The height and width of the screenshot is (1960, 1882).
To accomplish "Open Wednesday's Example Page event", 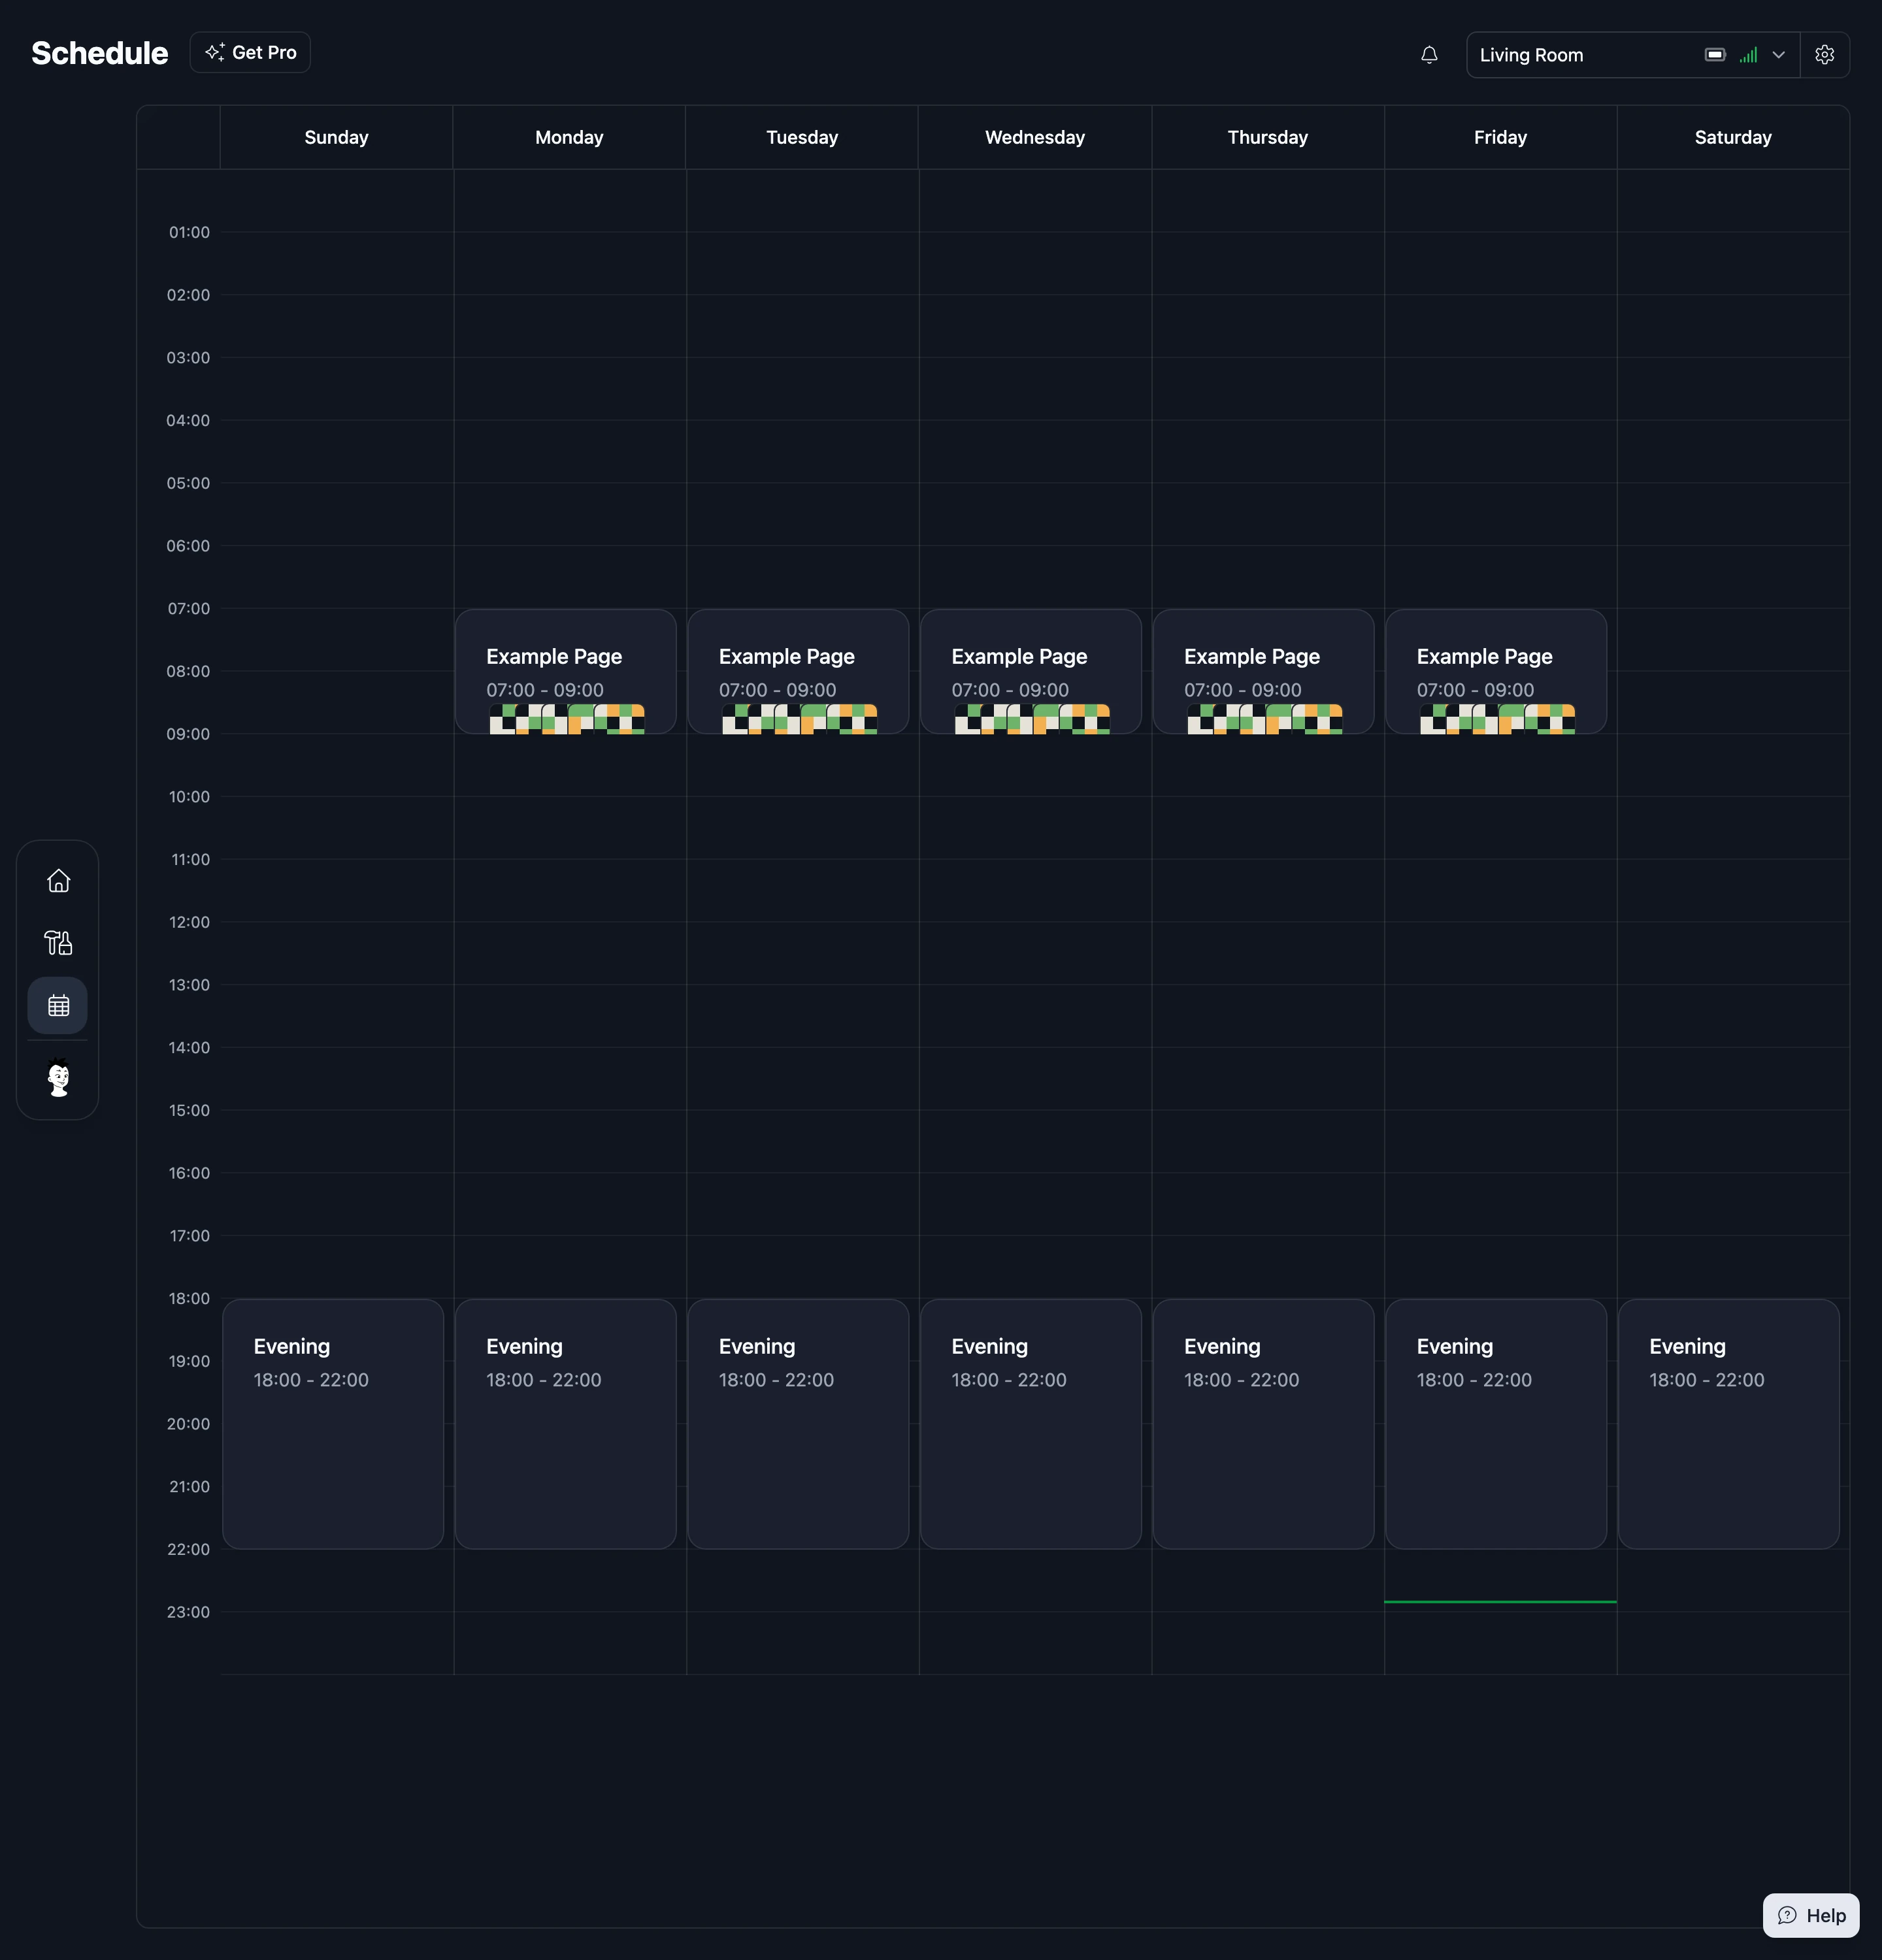I will pos(1031,671).
